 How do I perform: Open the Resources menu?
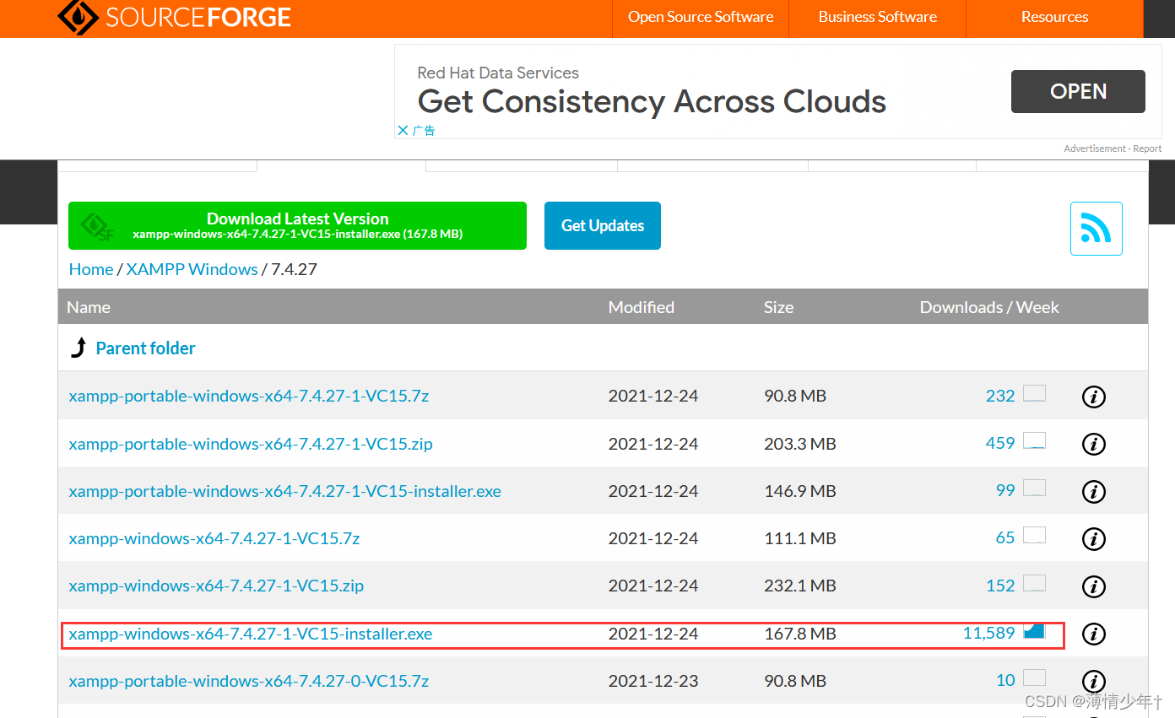[1054, 18]
